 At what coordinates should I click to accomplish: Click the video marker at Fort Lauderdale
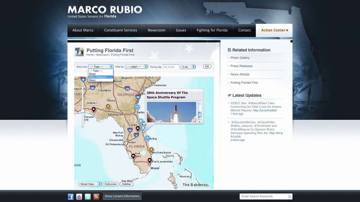(x=150, y=161)
